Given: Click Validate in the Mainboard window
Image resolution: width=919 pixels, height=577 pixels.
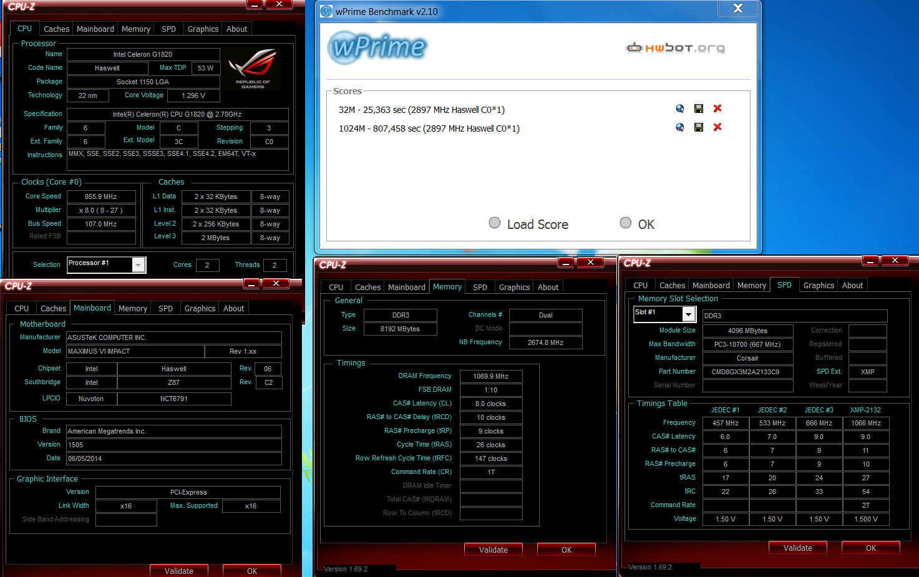Looking at the screenshot, I should coord(179,571).
